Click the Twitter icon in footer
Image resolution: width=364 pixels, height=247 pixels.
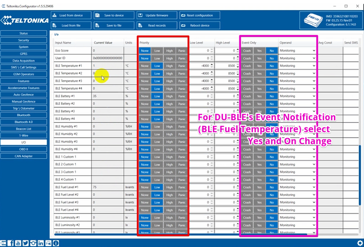[25, 243]
